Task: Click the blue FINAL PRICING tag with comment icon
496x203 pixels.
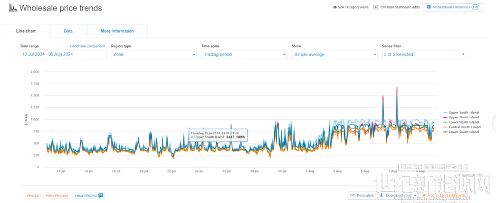Action: (x=88, y=196)
